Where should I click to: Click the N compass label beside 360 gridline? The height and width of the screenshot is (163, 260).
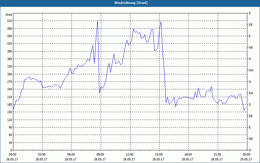(x=250, y=59)
